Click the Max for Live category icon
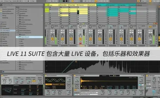Image resolution: width=160 pixels, height=98 pixels. [1, 35]
